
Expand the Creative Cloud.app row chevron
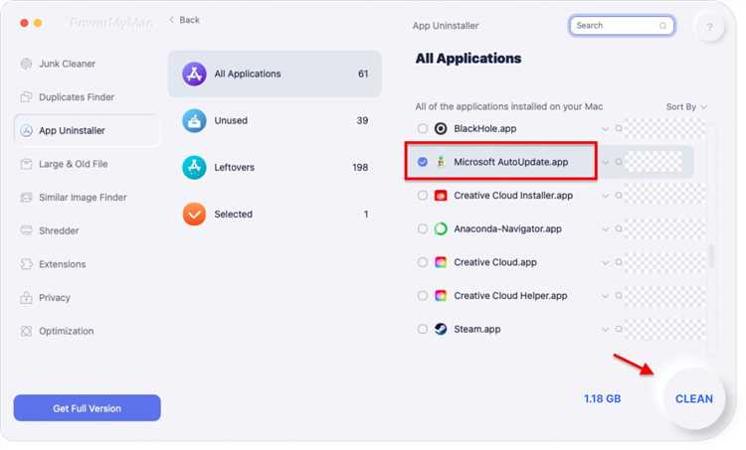(x=605, y=262)
